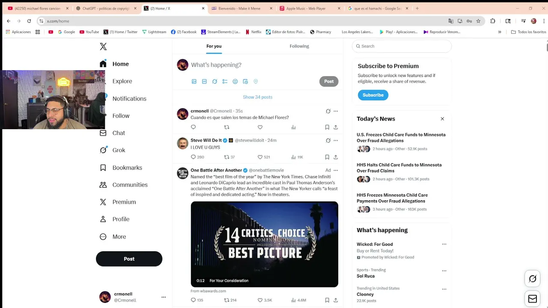Bookmark the One Battle After Another ad

327,300
